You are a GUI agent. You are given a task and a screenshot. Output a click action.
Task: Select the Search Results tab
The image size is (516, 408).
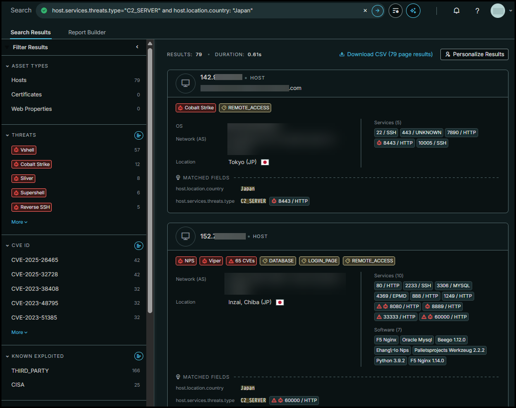click(31, 32)
